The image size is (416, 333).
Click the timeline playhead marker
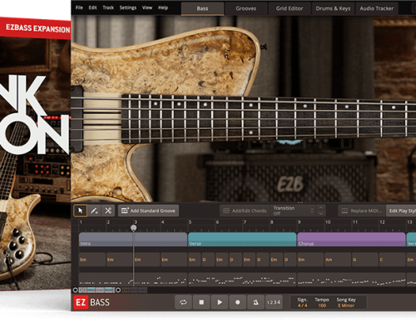pyautogui.click(x=133, y=228)
